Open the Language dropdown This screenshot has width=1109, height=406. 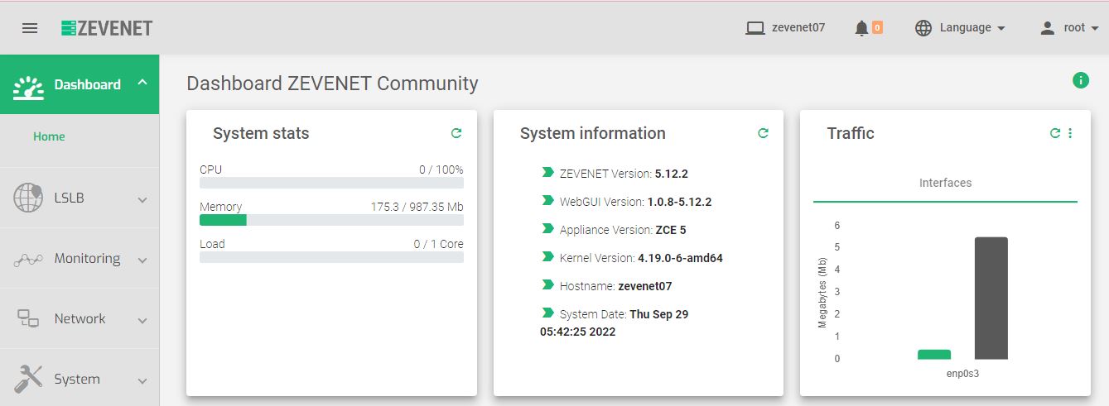pos(960,28)
